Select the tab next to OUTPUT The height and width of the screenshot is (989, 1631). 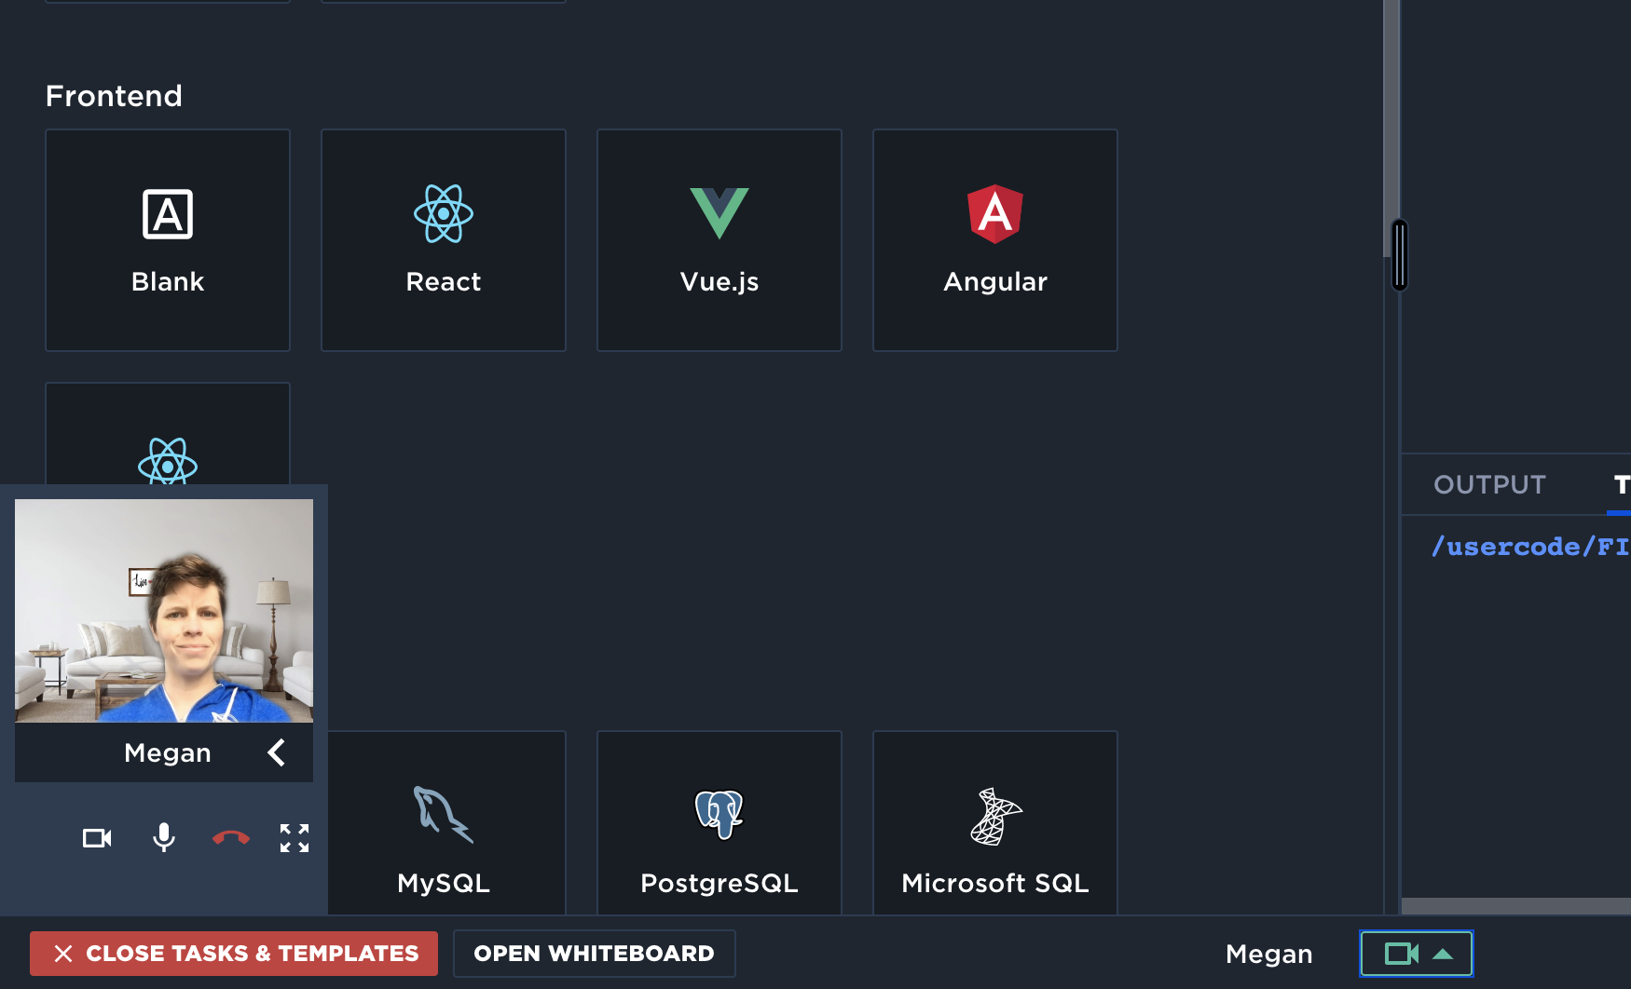tap(1622, 484)
